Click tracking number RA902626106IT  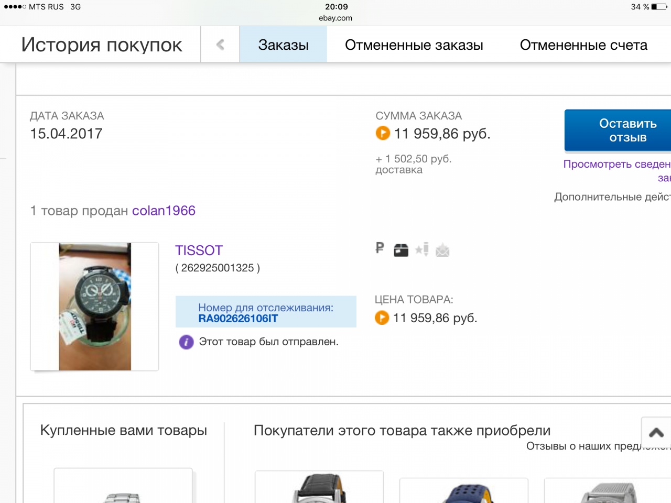238,319
